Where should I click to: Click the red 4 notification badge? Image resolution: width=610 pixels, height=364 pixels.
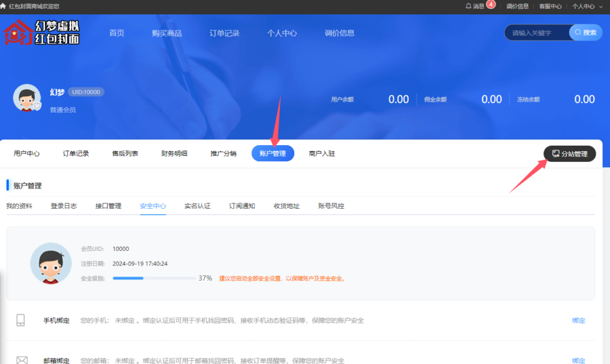pyautogui.click(x=491, y=5)
